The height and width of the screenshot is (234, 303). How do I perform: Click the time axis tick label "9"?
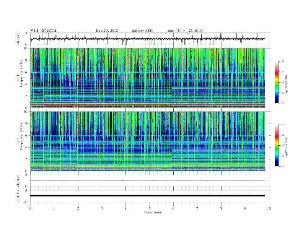[245, 208]
